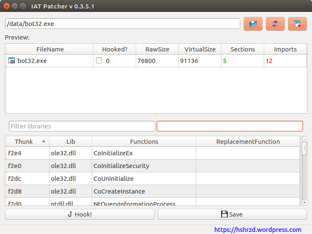Click the FileName column header

click(x=50, y=49)
